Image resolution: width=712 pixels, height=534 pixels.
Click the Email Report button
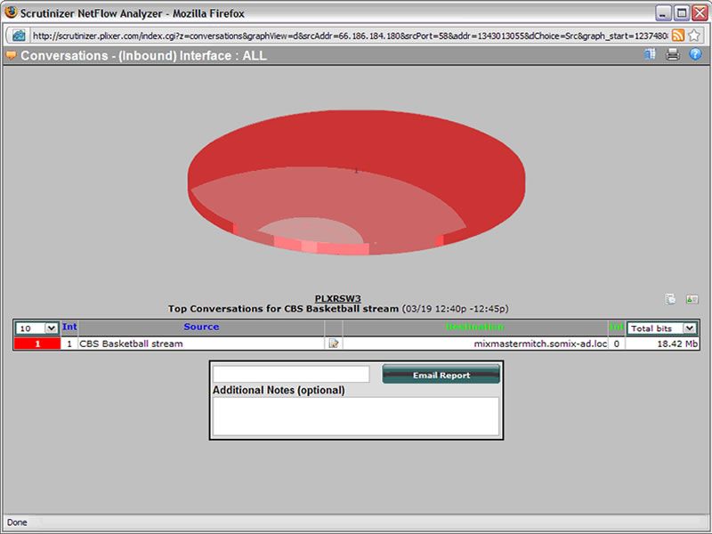pyautogui.click(x=441, y=375)
